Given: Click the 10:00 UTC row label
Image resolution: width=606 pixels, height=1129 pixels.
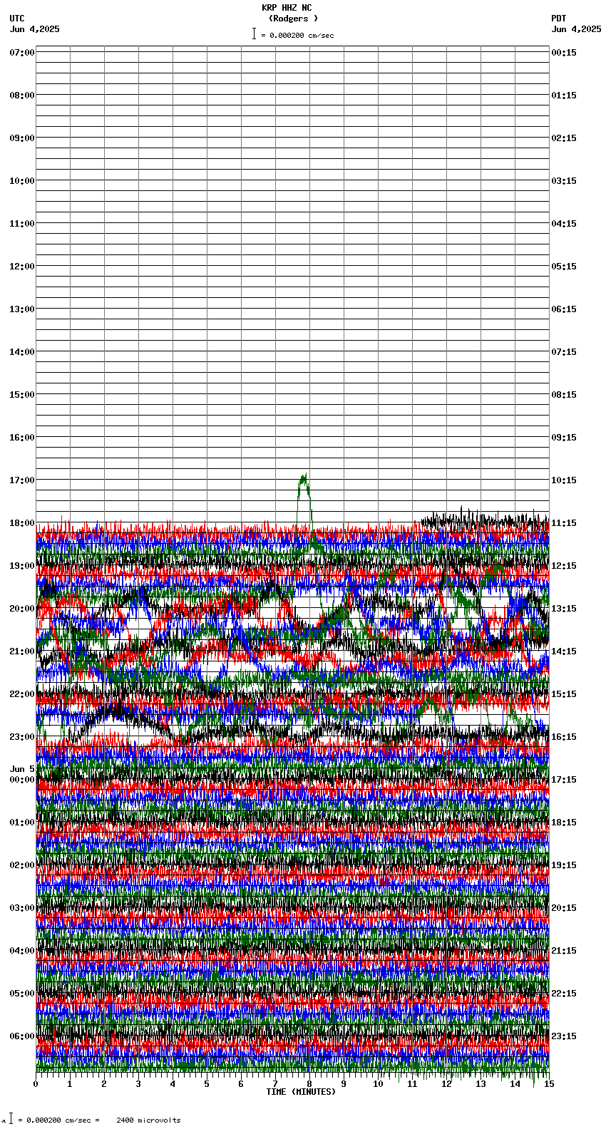Looking at the screenshot, I should tap(22, 181).
